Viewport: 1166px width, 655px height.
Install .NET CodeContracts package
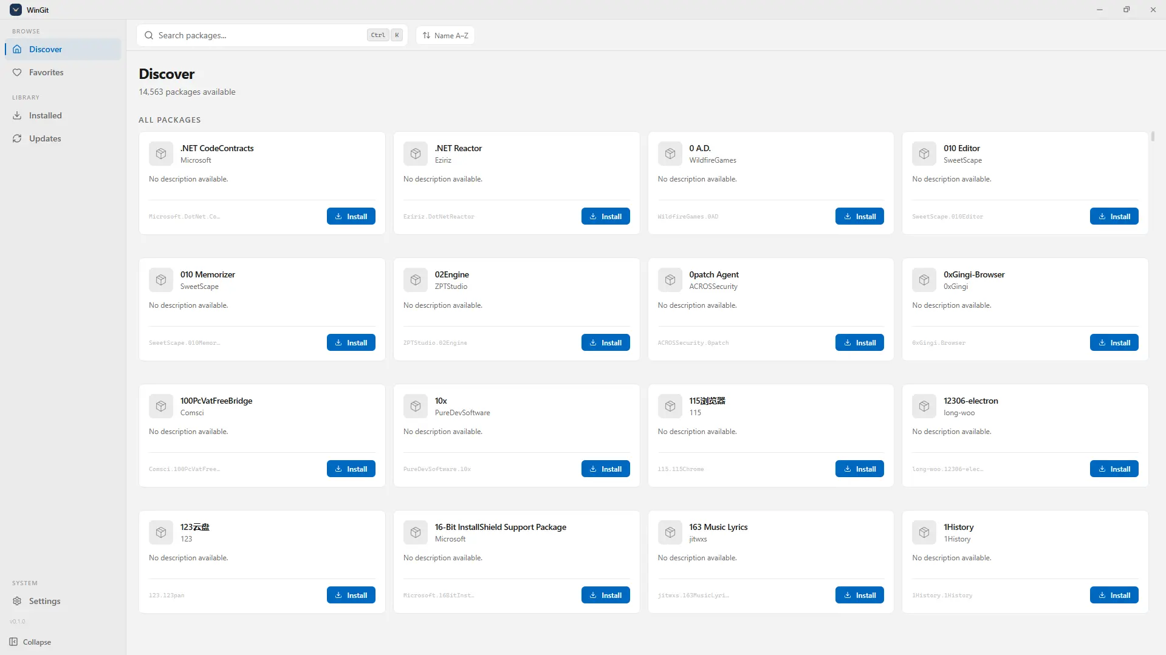click(351, 216)
